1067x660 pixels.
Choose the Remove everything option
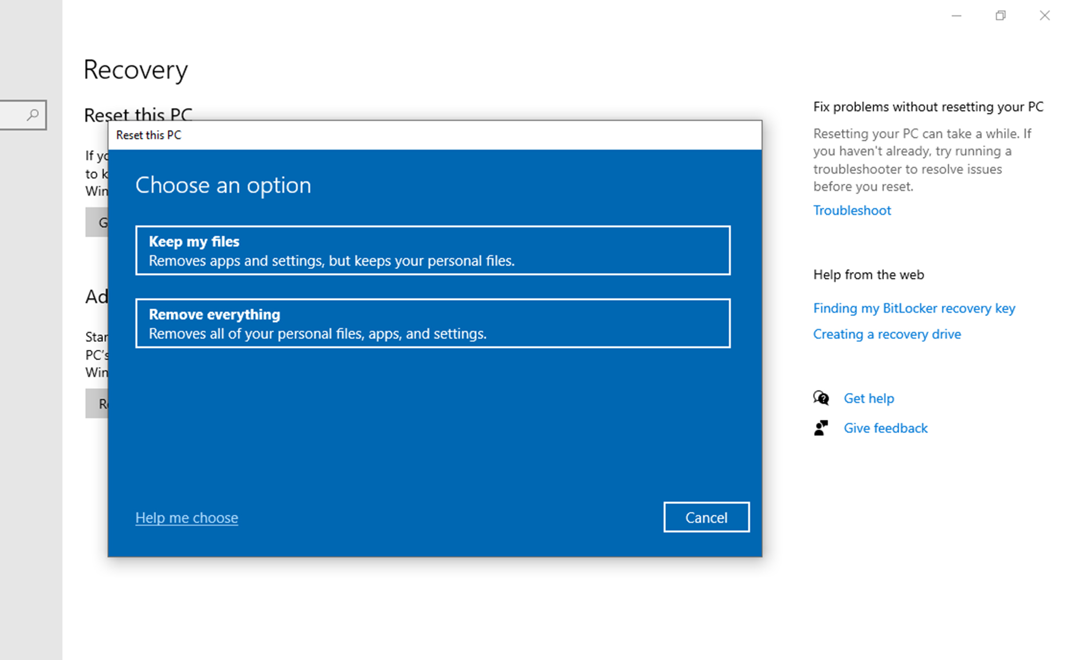432,323
